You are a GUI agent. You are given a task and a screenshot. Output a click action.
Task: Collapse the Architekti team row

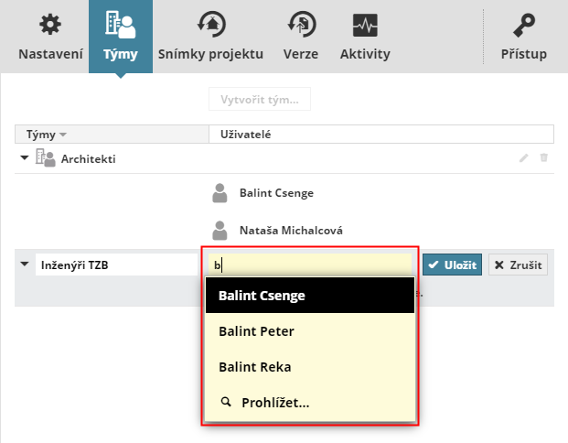tap(23, 157)
